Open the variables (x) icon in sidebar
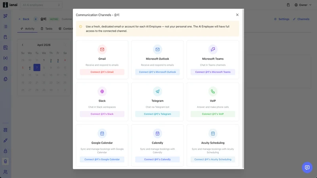Viewport: 317px width, 178px height. (6, 58)
